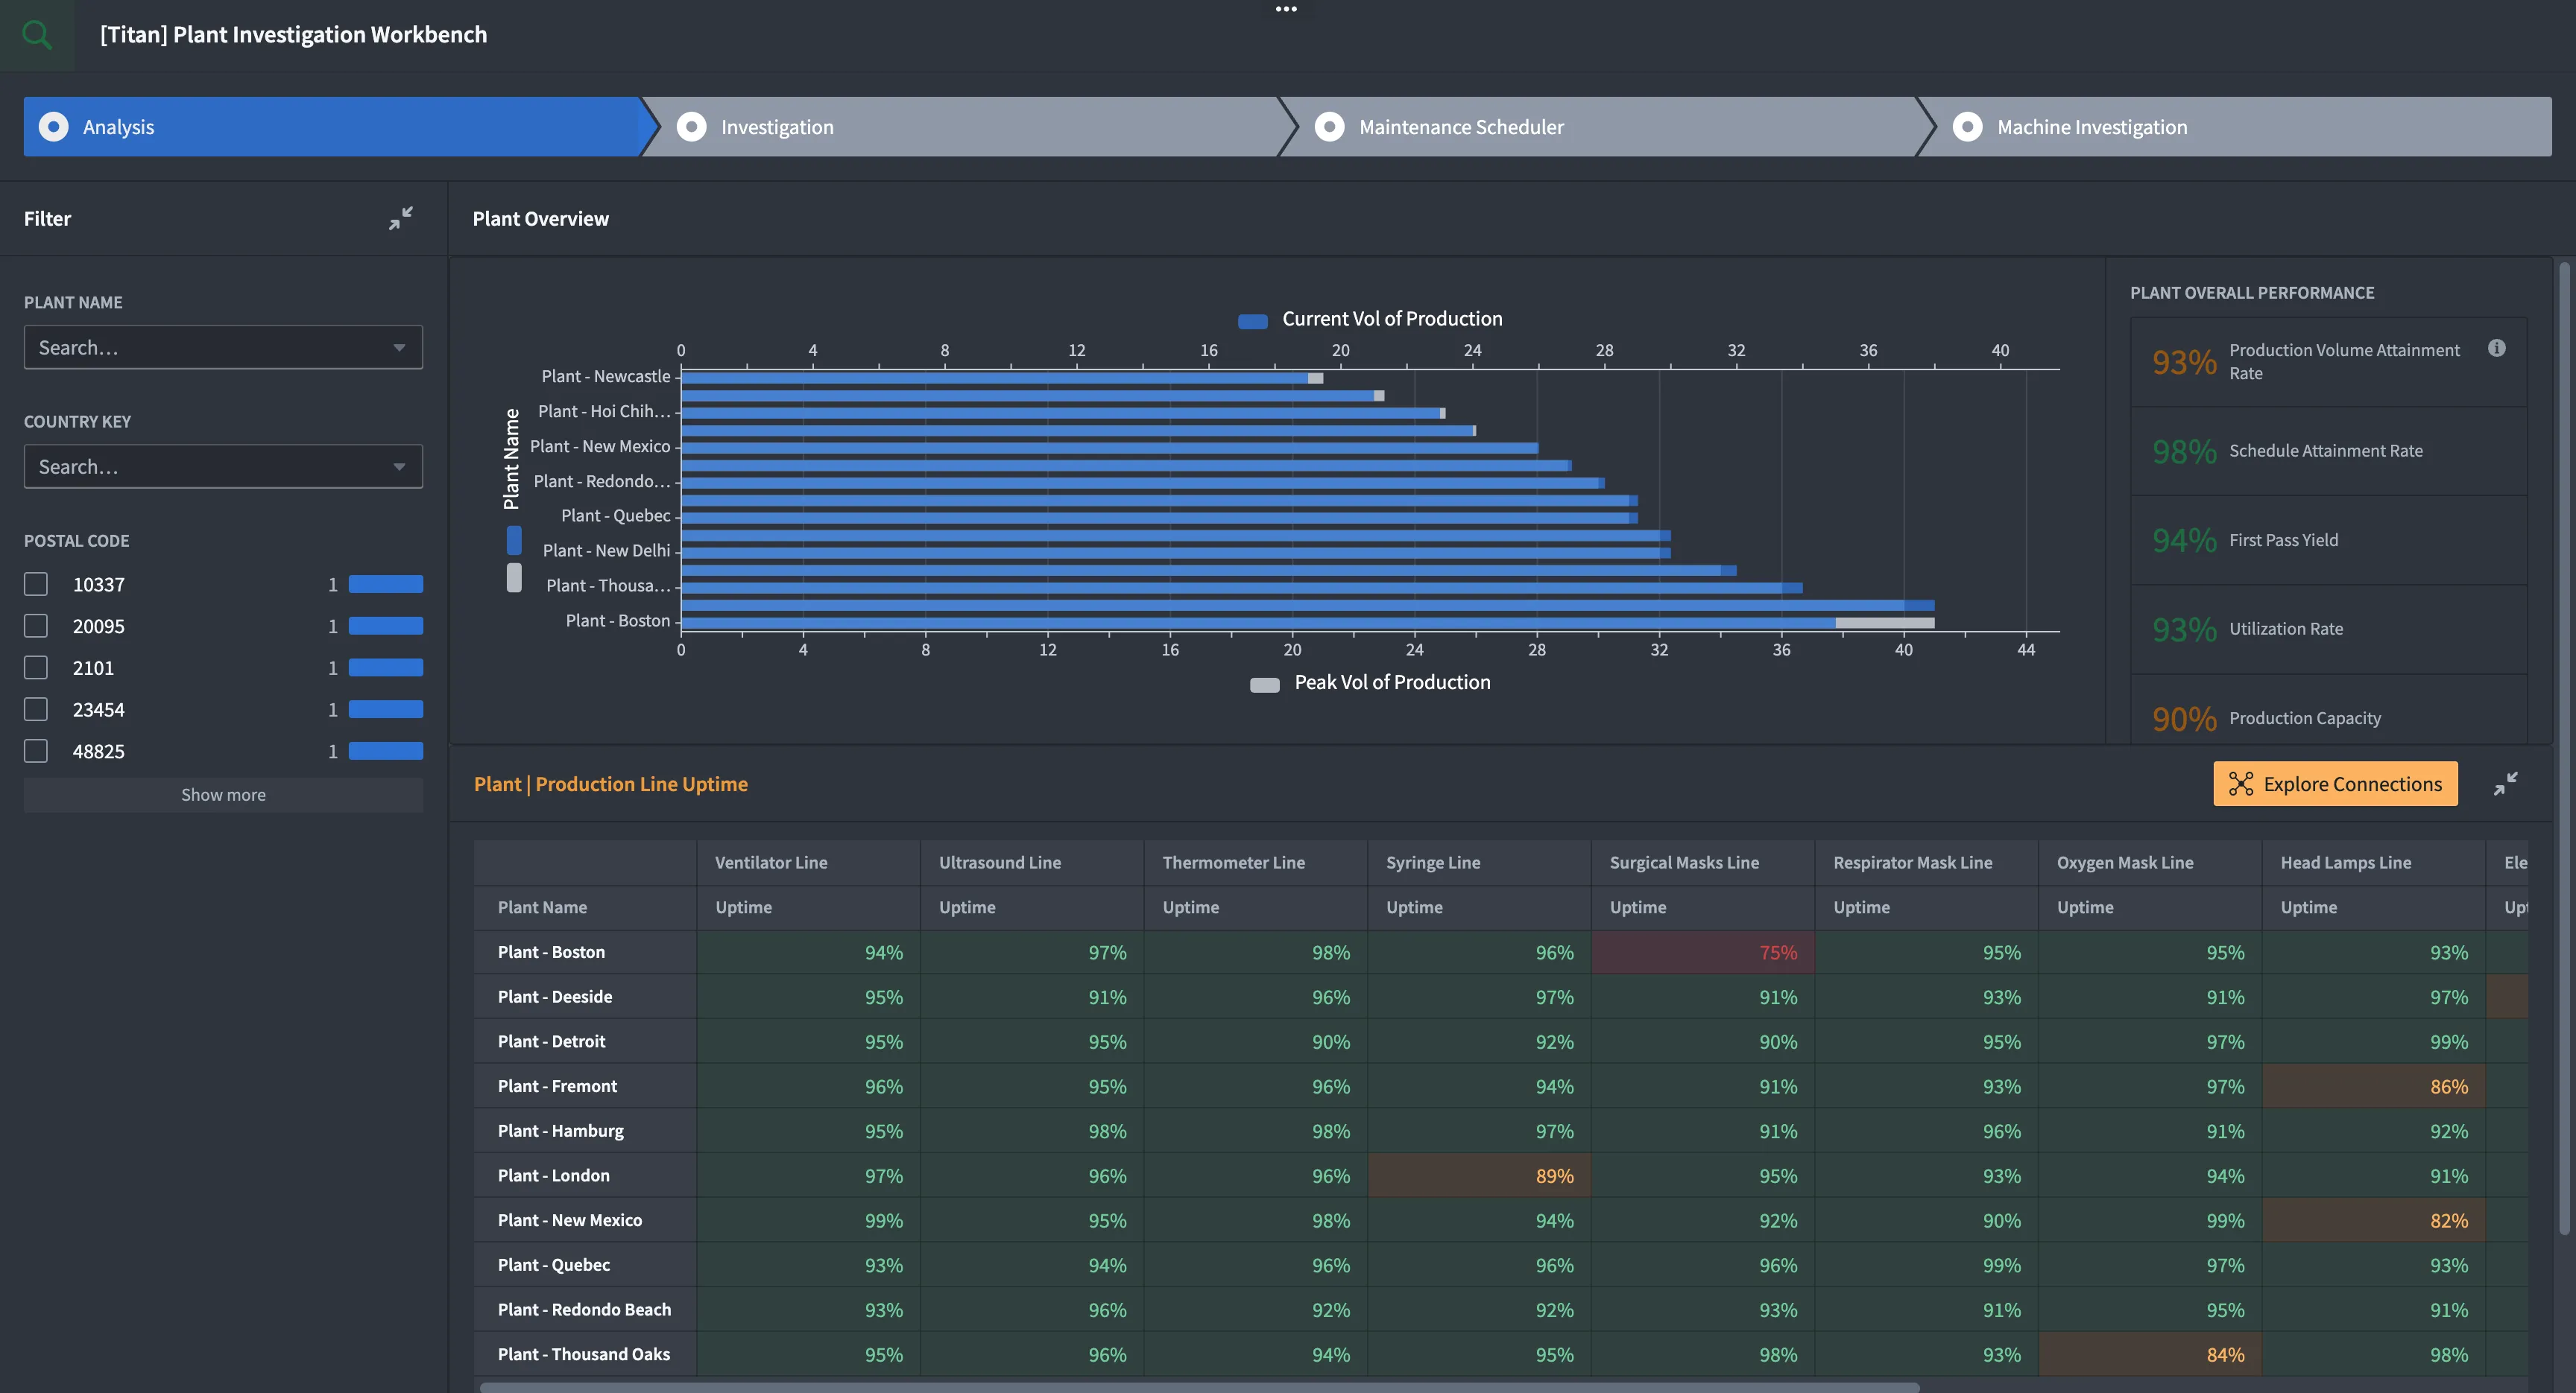
Task: Click the Analysis step circle icon
Action: click(x=53, y=127)
